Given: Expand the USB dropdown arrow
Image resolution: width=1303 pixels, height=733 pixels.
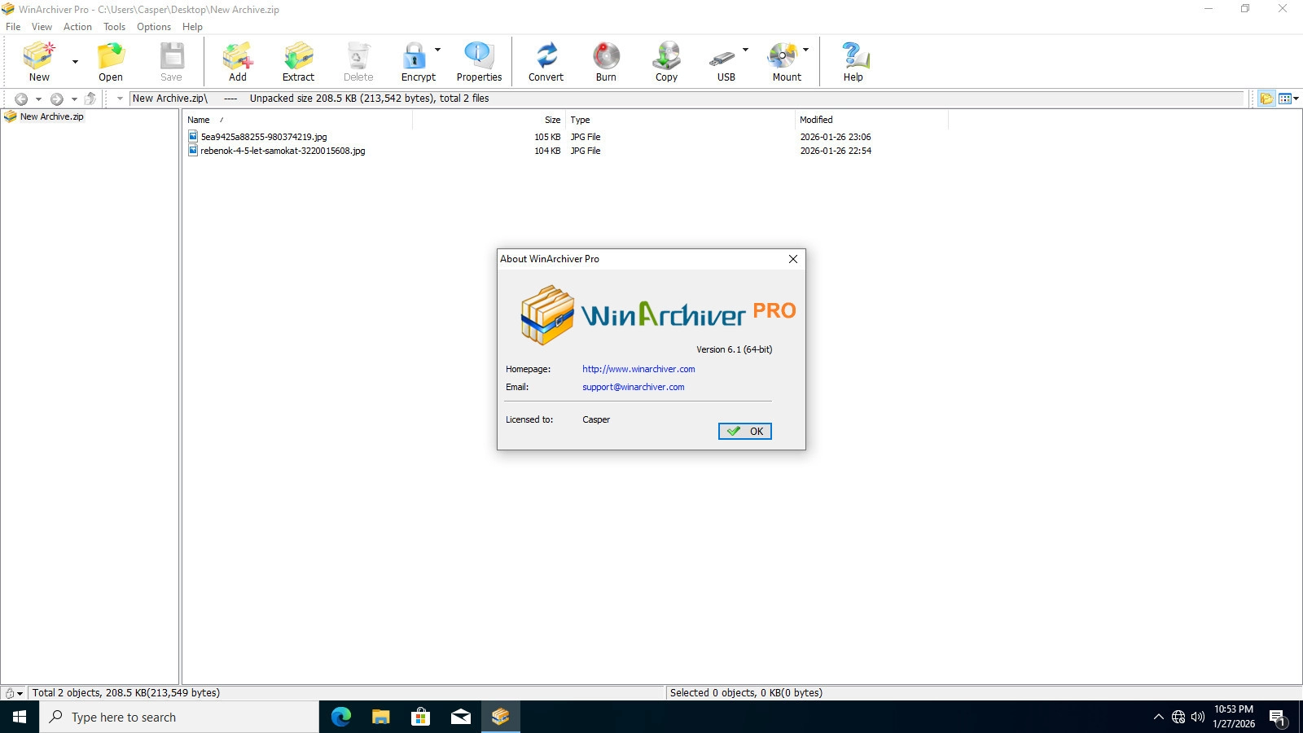Looking at the screenshot, I should [745, 50].
